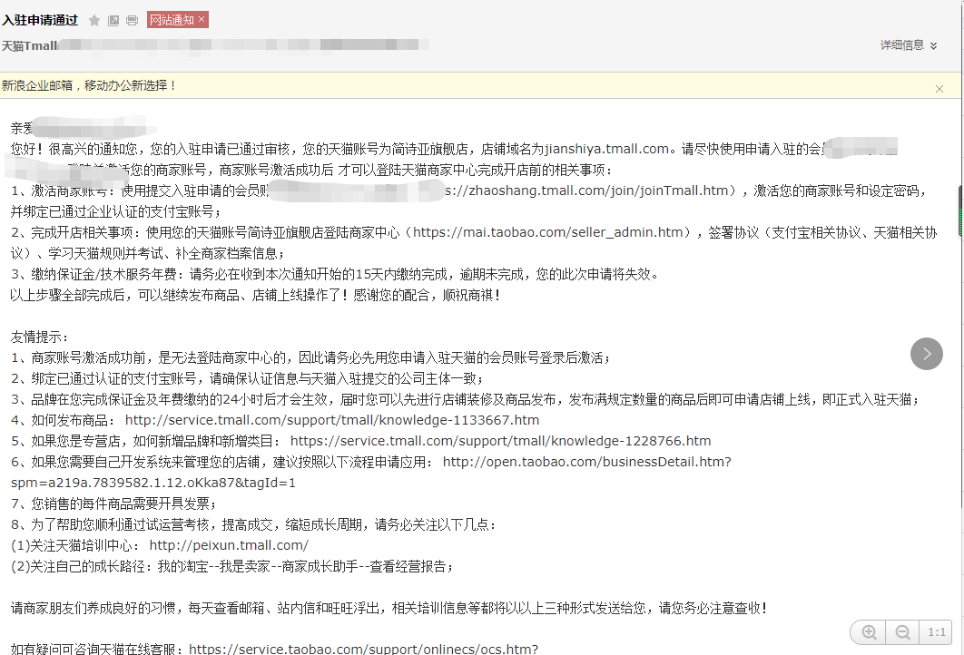
Task: Zoom in with the magnifier plus icon
Action: pos(869,632)
